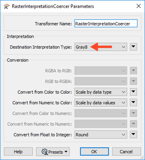Click the Help button
Viewport: 145px width, 160px height.
[x=18, y=152]
